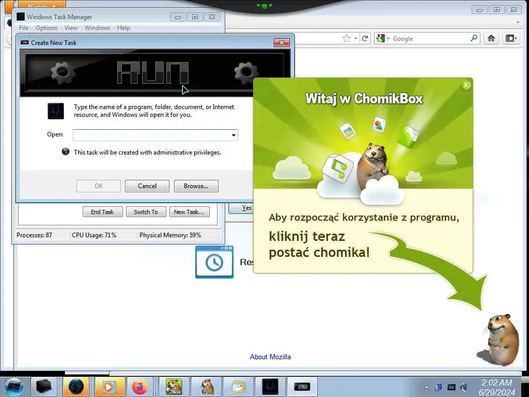Open the Firefox bookmarks menu button
Screen dimensions: 529x397
(511, 38)
